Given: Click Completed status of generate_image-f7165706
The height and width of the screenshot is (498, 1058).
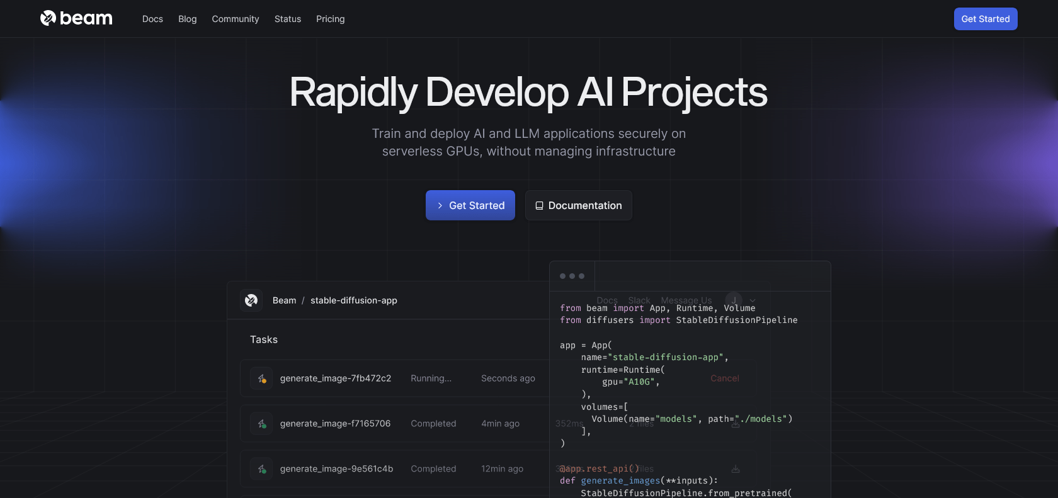Looking at the screenshot, I should 433,424.
